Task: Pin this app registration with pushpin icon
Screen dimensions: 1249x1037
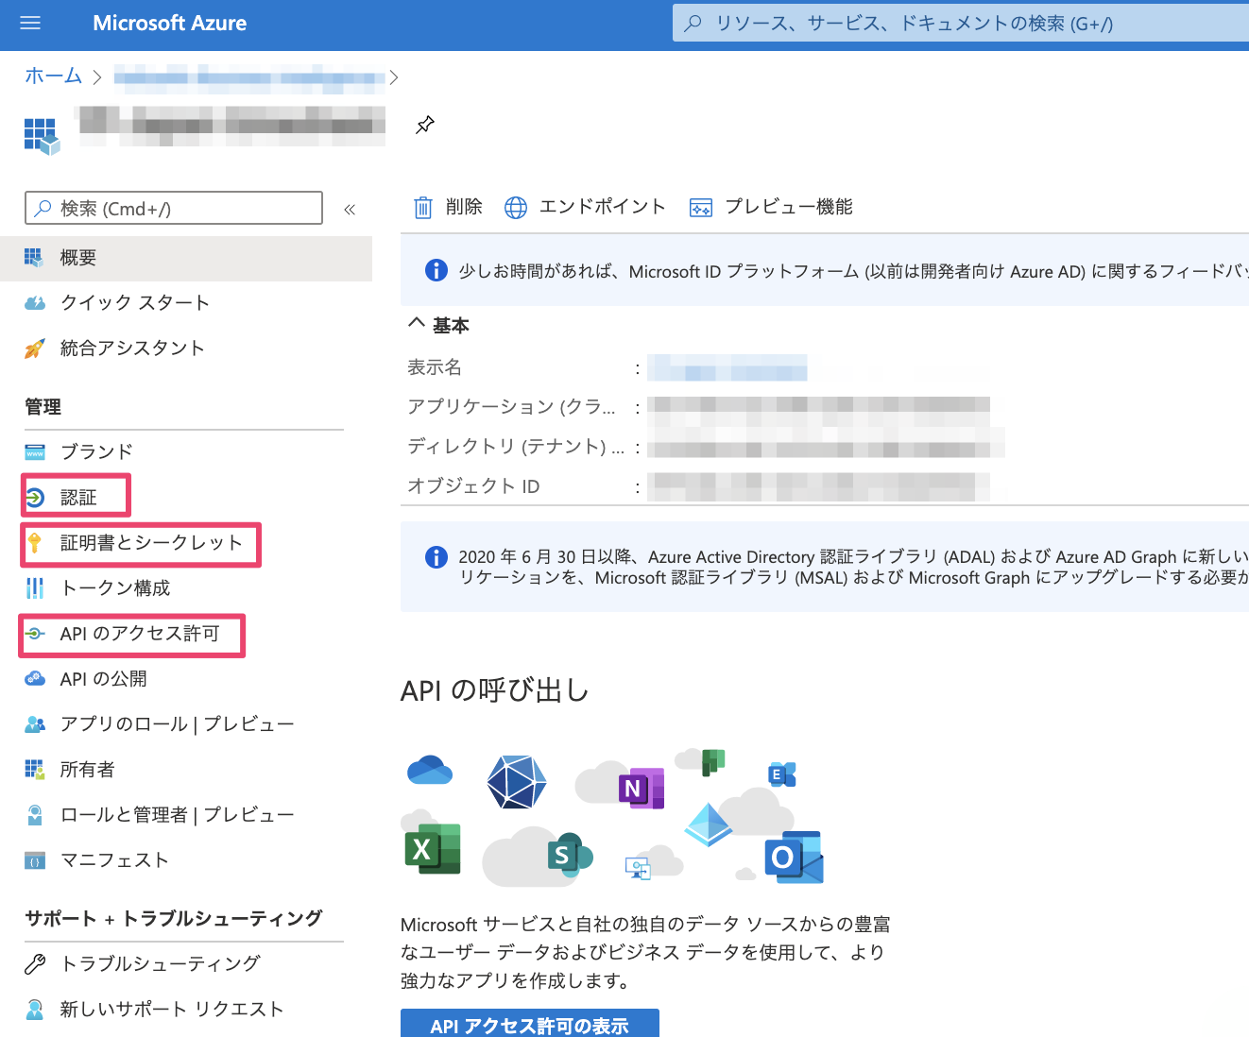Action: 425,125
